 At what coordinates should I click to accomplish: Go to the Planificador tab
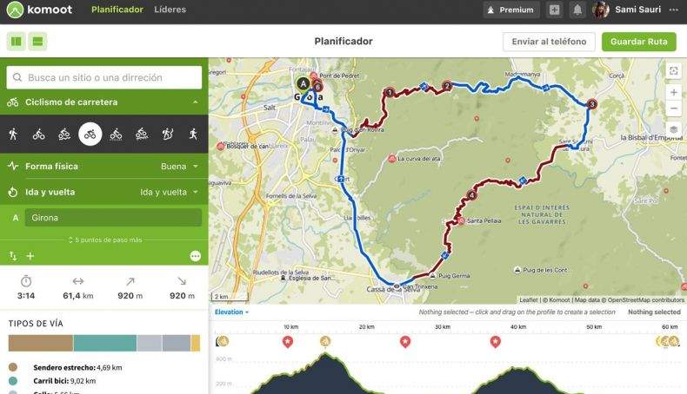point(117,10)
